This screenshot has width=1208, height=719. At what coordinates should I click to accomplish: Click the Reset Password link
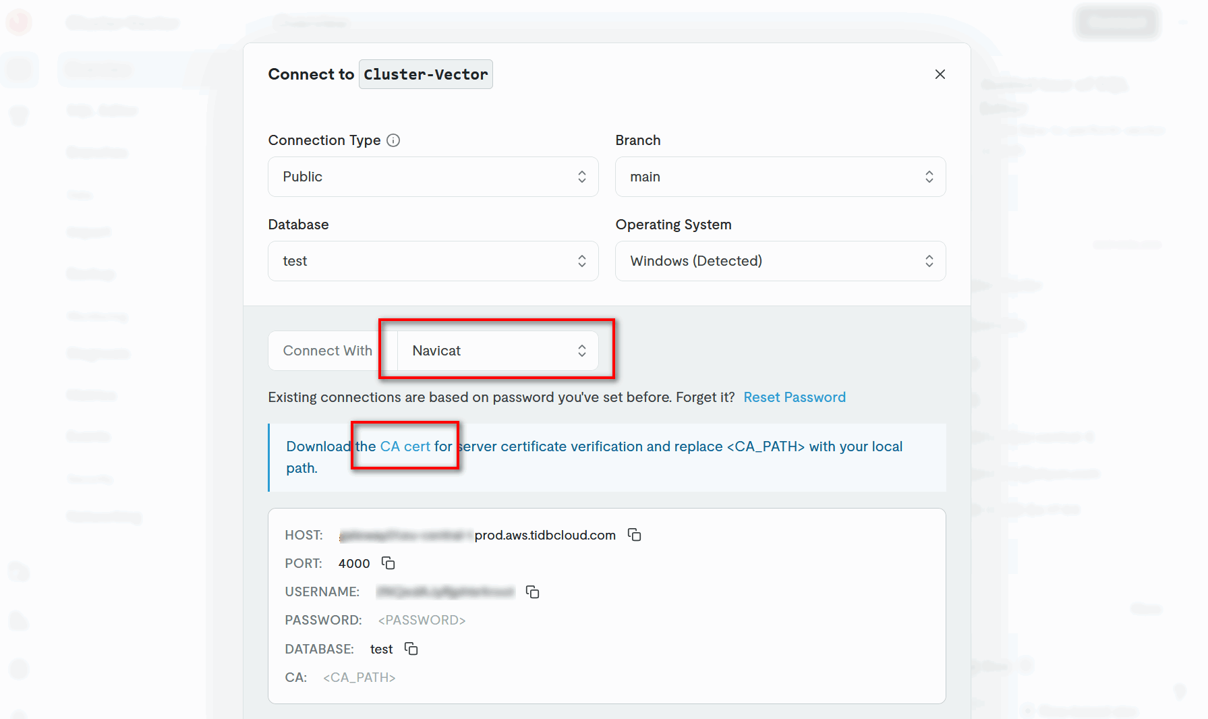pyautogui.click(x=794, y=397)
